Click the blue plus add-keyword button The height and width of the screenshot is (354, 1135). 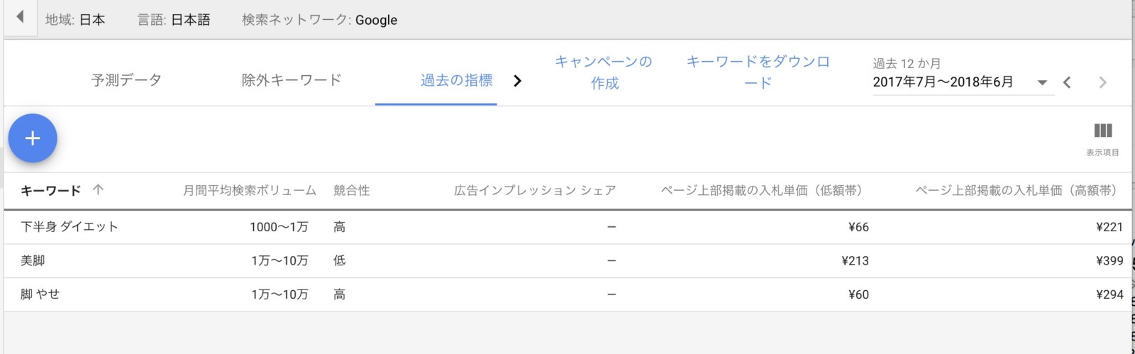tap(33, 138)
